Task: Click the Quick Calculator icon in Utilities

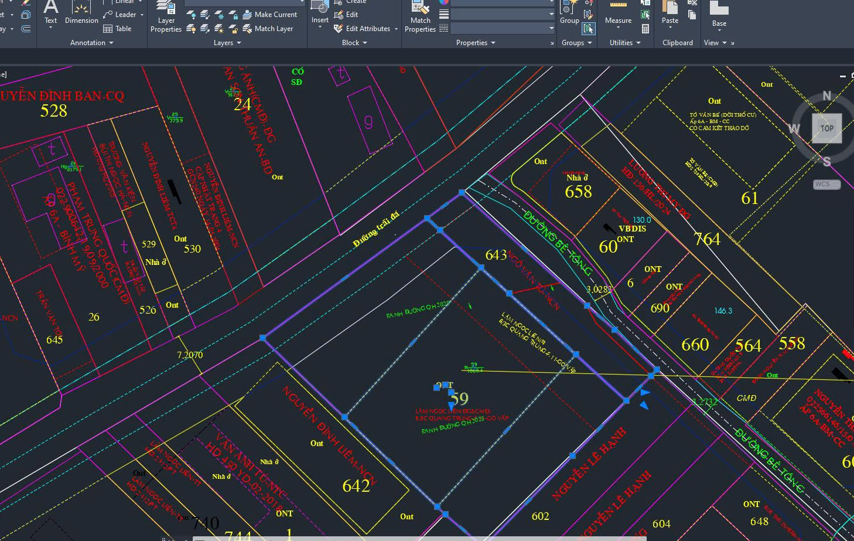Action: [x=645, y=29]
